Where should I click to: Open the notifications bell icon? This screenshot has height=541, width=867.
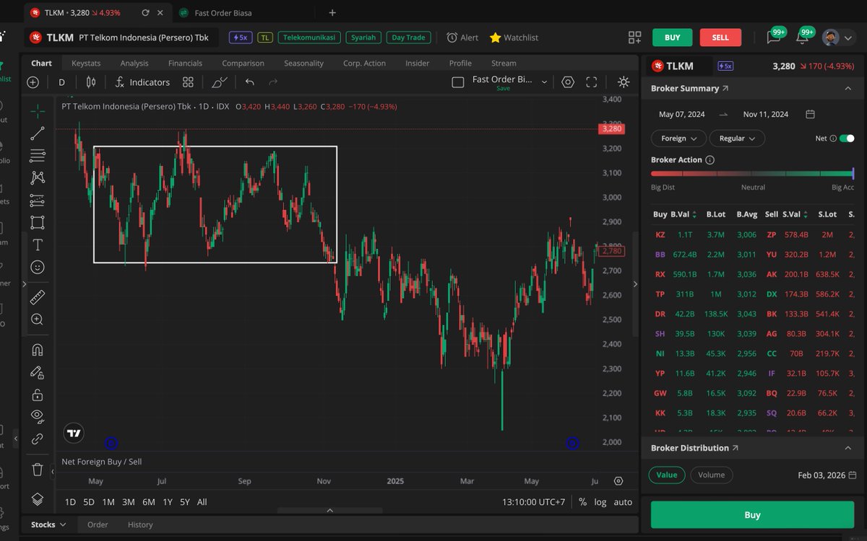[803, 38]
